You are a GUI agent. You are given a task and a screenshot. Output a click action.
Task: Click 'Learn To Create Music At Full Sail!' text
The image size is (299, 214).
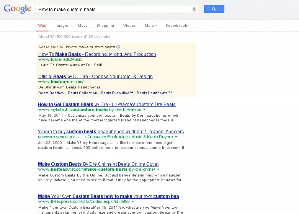(70, 65)
